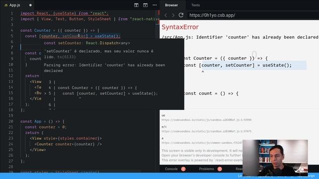Viewport: 319px width, 179px height.
Task: Select the App.js editor tab
Action: click(18, 5)
